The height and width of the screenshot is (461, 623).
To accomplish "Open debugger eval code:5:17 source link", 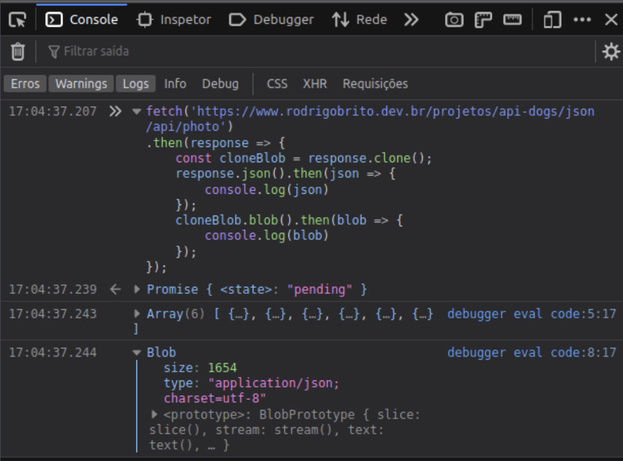I will point(531,314).
